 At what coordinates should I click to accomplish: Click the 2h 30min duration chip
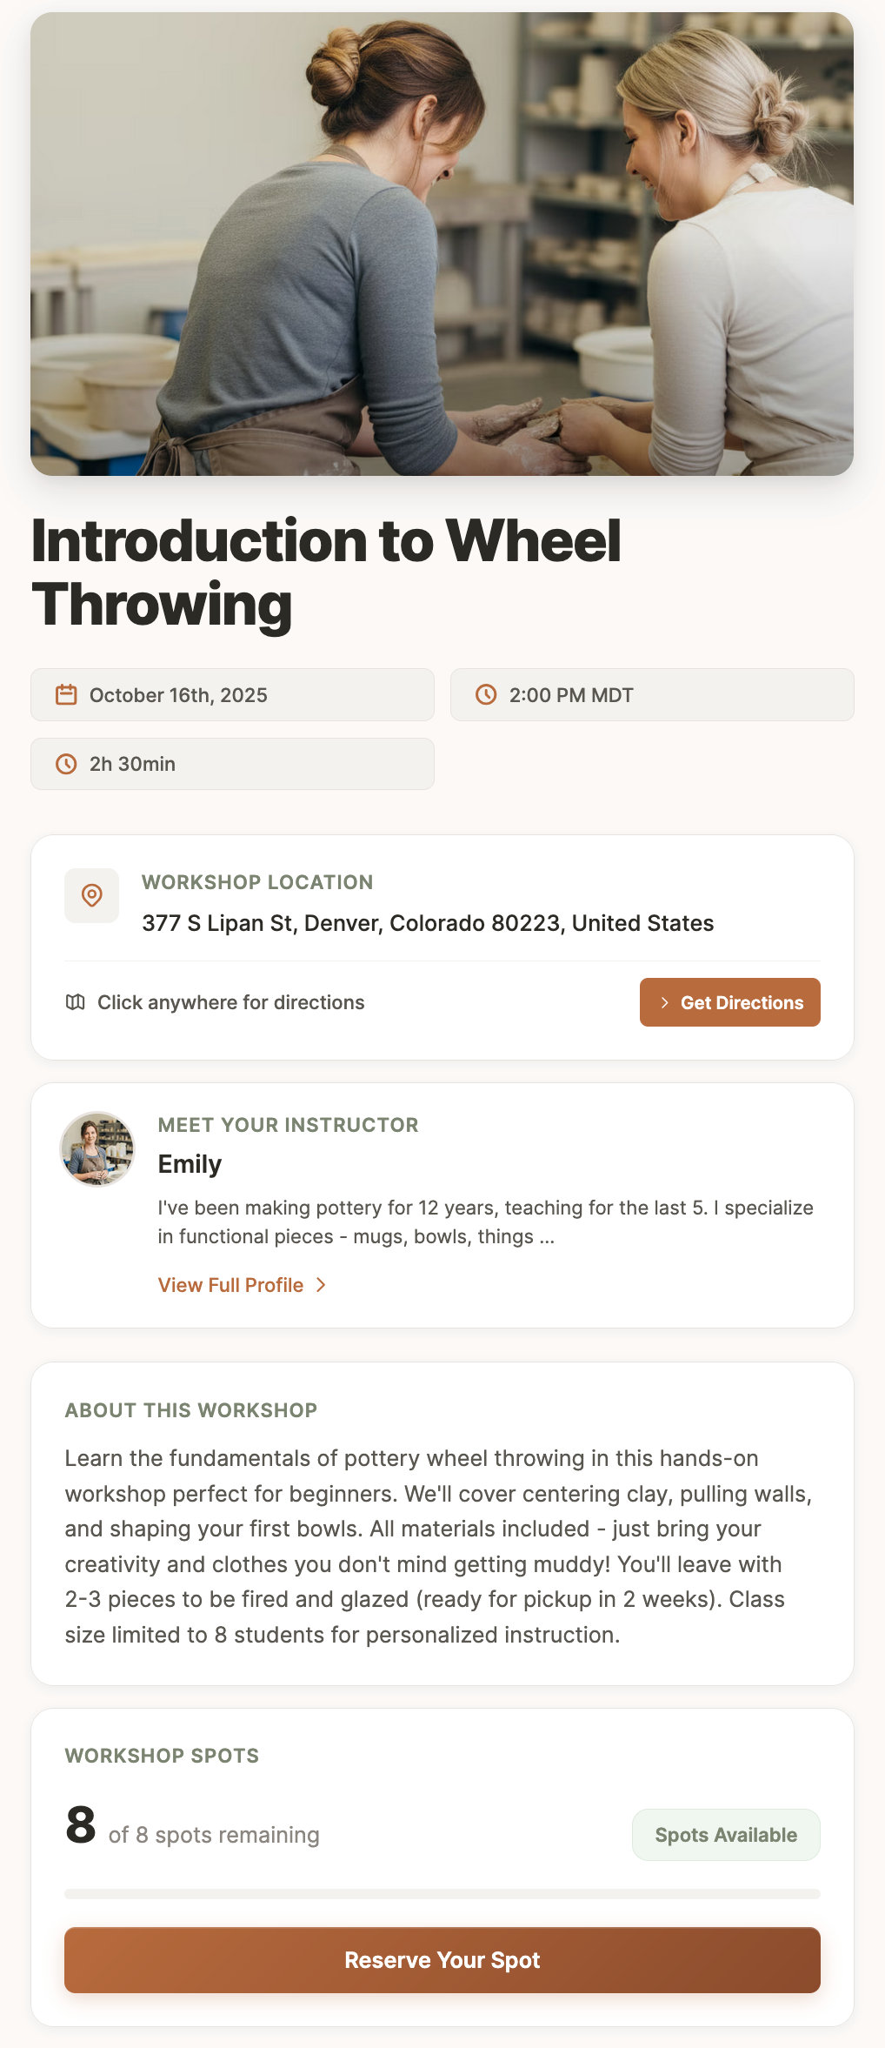232,763
